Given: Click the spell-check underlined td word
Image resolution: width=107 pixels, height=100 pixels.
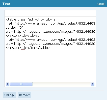Looking at the screenshot, I should tap(23, 48).
